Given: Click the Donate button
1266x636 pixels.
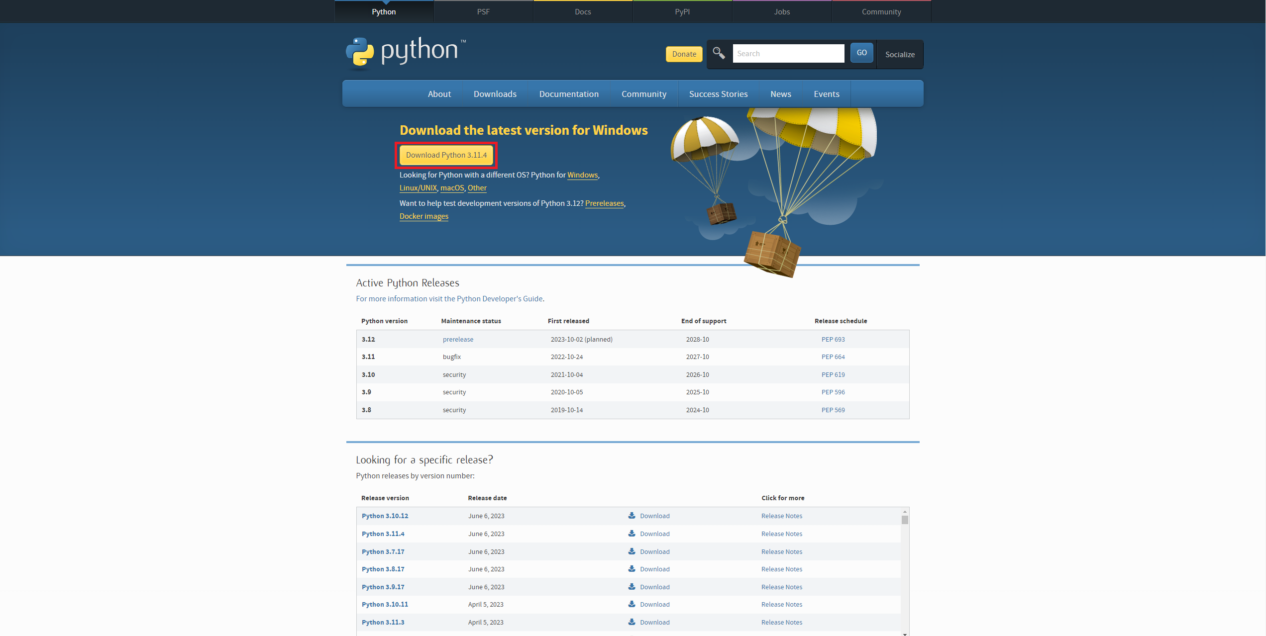Looking at the screenshot, I should [684, 54].
